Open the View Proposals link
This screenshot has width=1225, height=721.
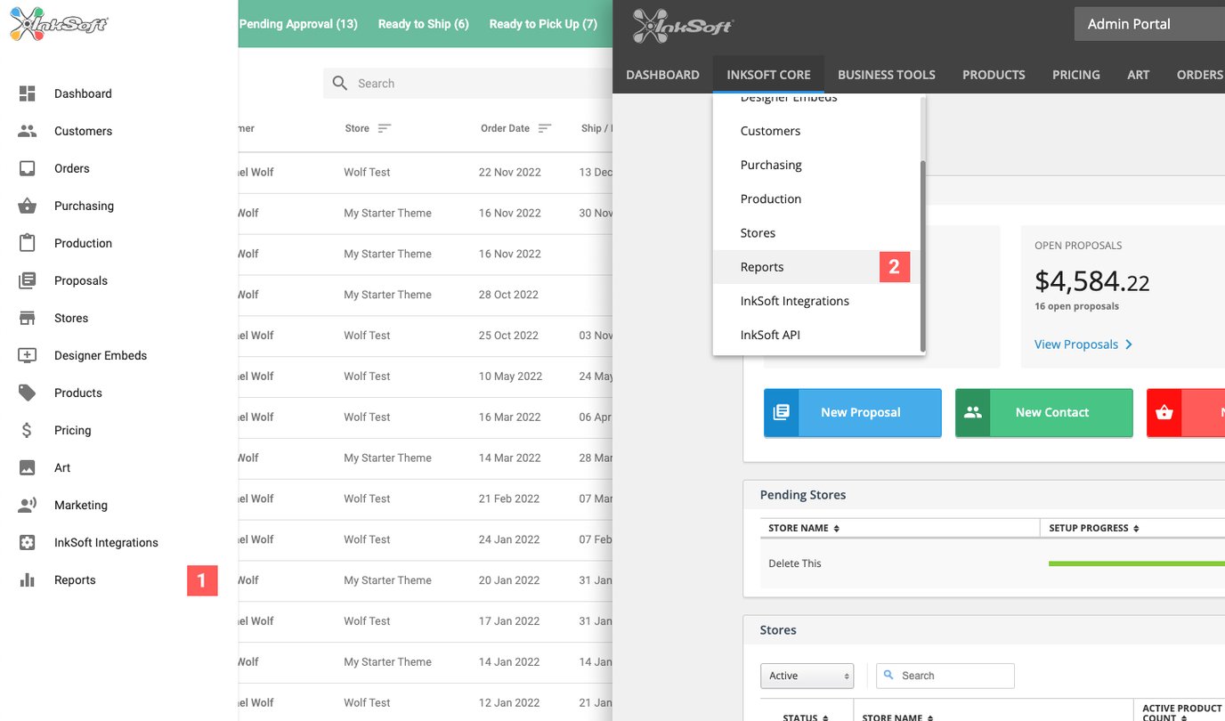(1083, 344)
